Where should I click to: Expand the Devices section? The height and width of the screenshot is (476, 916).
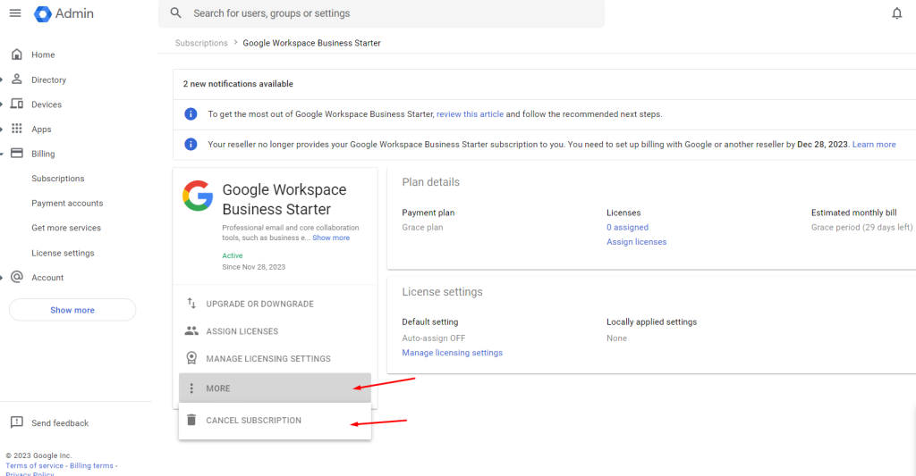coord(3,104)
